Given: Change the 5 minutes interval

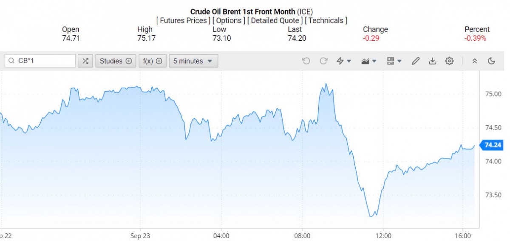Looking at the screenshot, I should pos(193,61).
